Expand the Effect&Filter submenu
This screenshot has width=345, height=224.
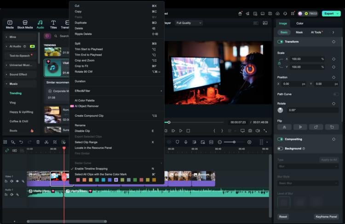pyautogui.click(x=117, y=91)
